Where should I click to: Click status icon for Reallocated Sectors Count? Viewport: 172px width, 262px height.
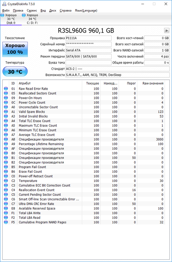(6, 93)
